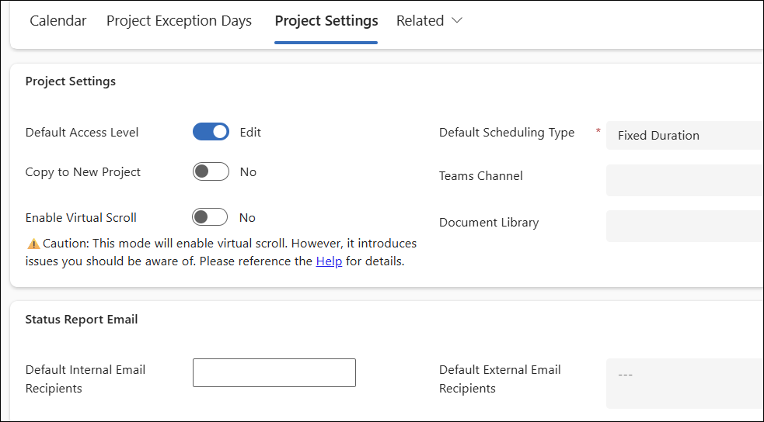Click the Status Report Email section heading
Screen dimensions: 764x422
pyautogui.click(x=82, y=319)
